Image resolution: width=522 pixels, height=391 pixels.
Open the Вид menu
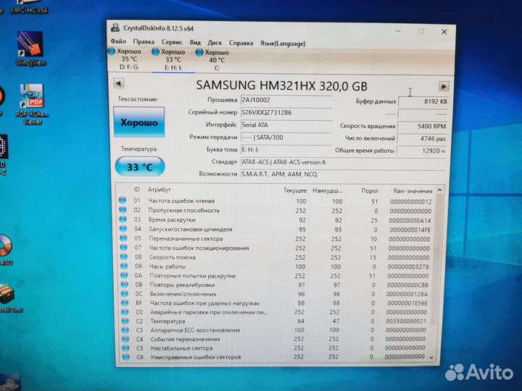tap(195, 43)
